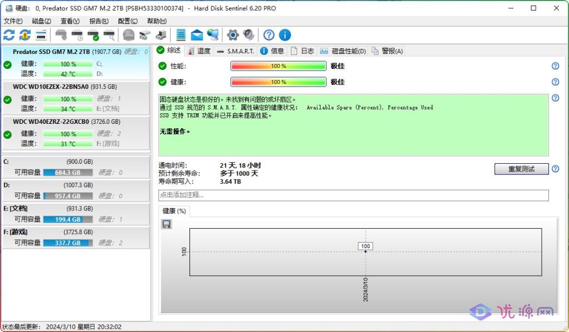The image size is (569, 332).
Task: Click WD40EZRZ temperature bar 31 °C
Action: coord(68,144)
